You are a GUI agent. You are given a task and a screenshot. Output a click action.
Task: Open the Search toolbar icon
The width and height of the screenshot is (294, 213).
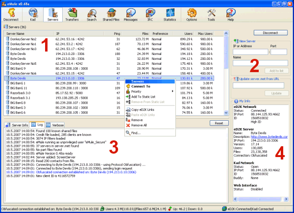[92, 15]
